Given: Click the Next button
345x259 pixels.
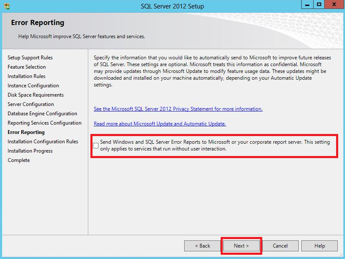Looking at the screenshot, I should click(241, 245).
